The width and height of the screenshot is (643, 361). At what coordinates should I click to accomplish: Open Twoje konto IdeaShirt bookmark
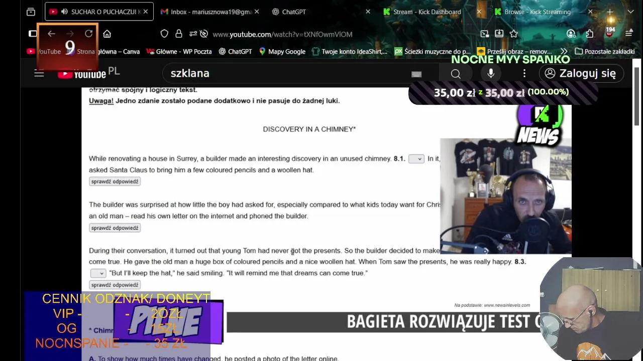pos(350,51)
